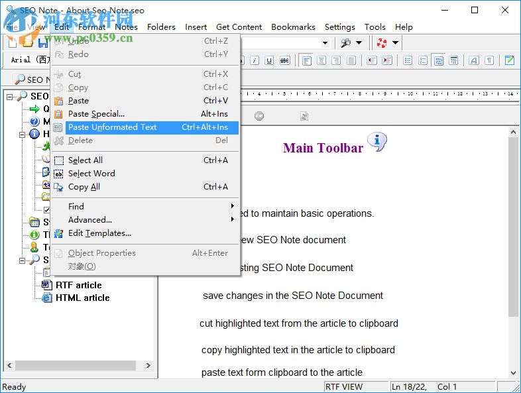Decrease the paragraph indent
Viewport: 521px width, 393px height.
(372, 60)
